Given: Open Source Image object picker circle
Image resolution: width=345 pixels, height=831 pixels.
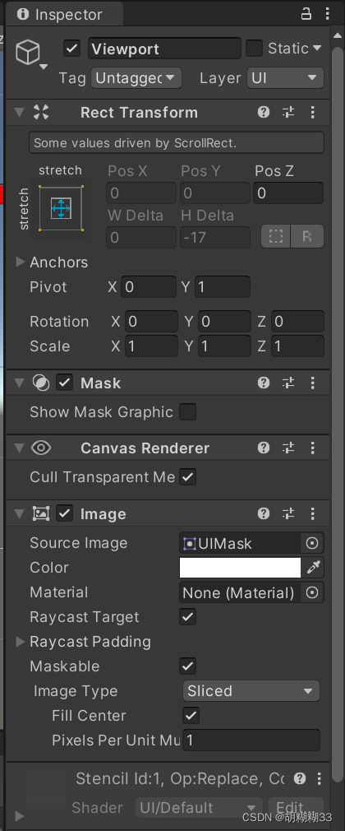Looking at the screenshot, I should 312,543.
